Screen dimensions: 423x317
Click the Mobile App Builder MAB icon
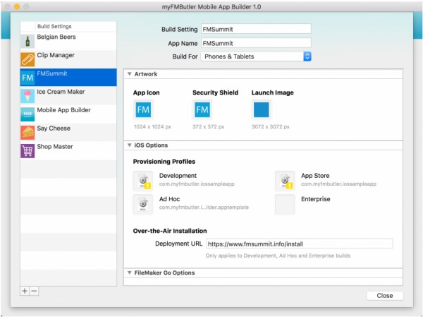pos(27,114)
